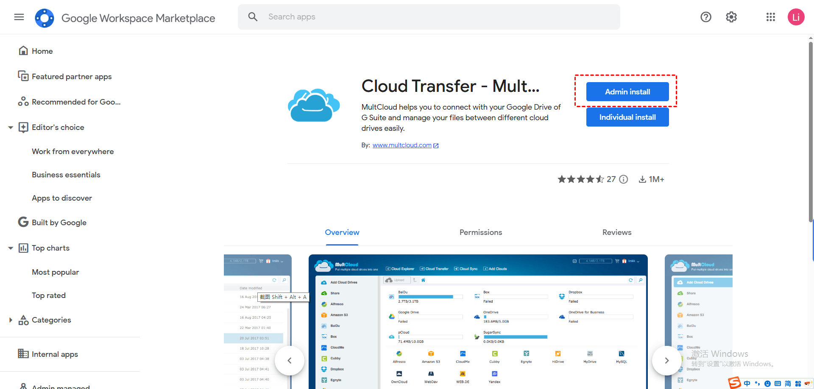Open Apps to discover in sidebar
Screen dimensions: 814x389
coord(62,198)
